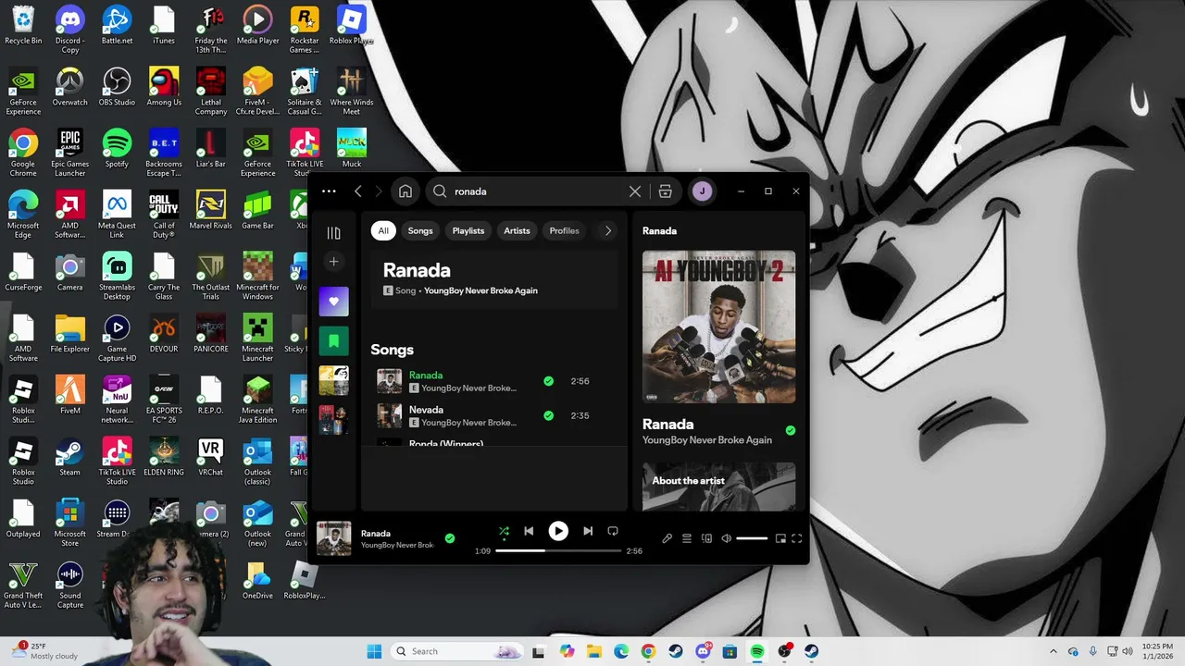Open the taskbar clock showing 10:25 PM
Screen dimensions: 1185x666
click(x=1157, y=651)
